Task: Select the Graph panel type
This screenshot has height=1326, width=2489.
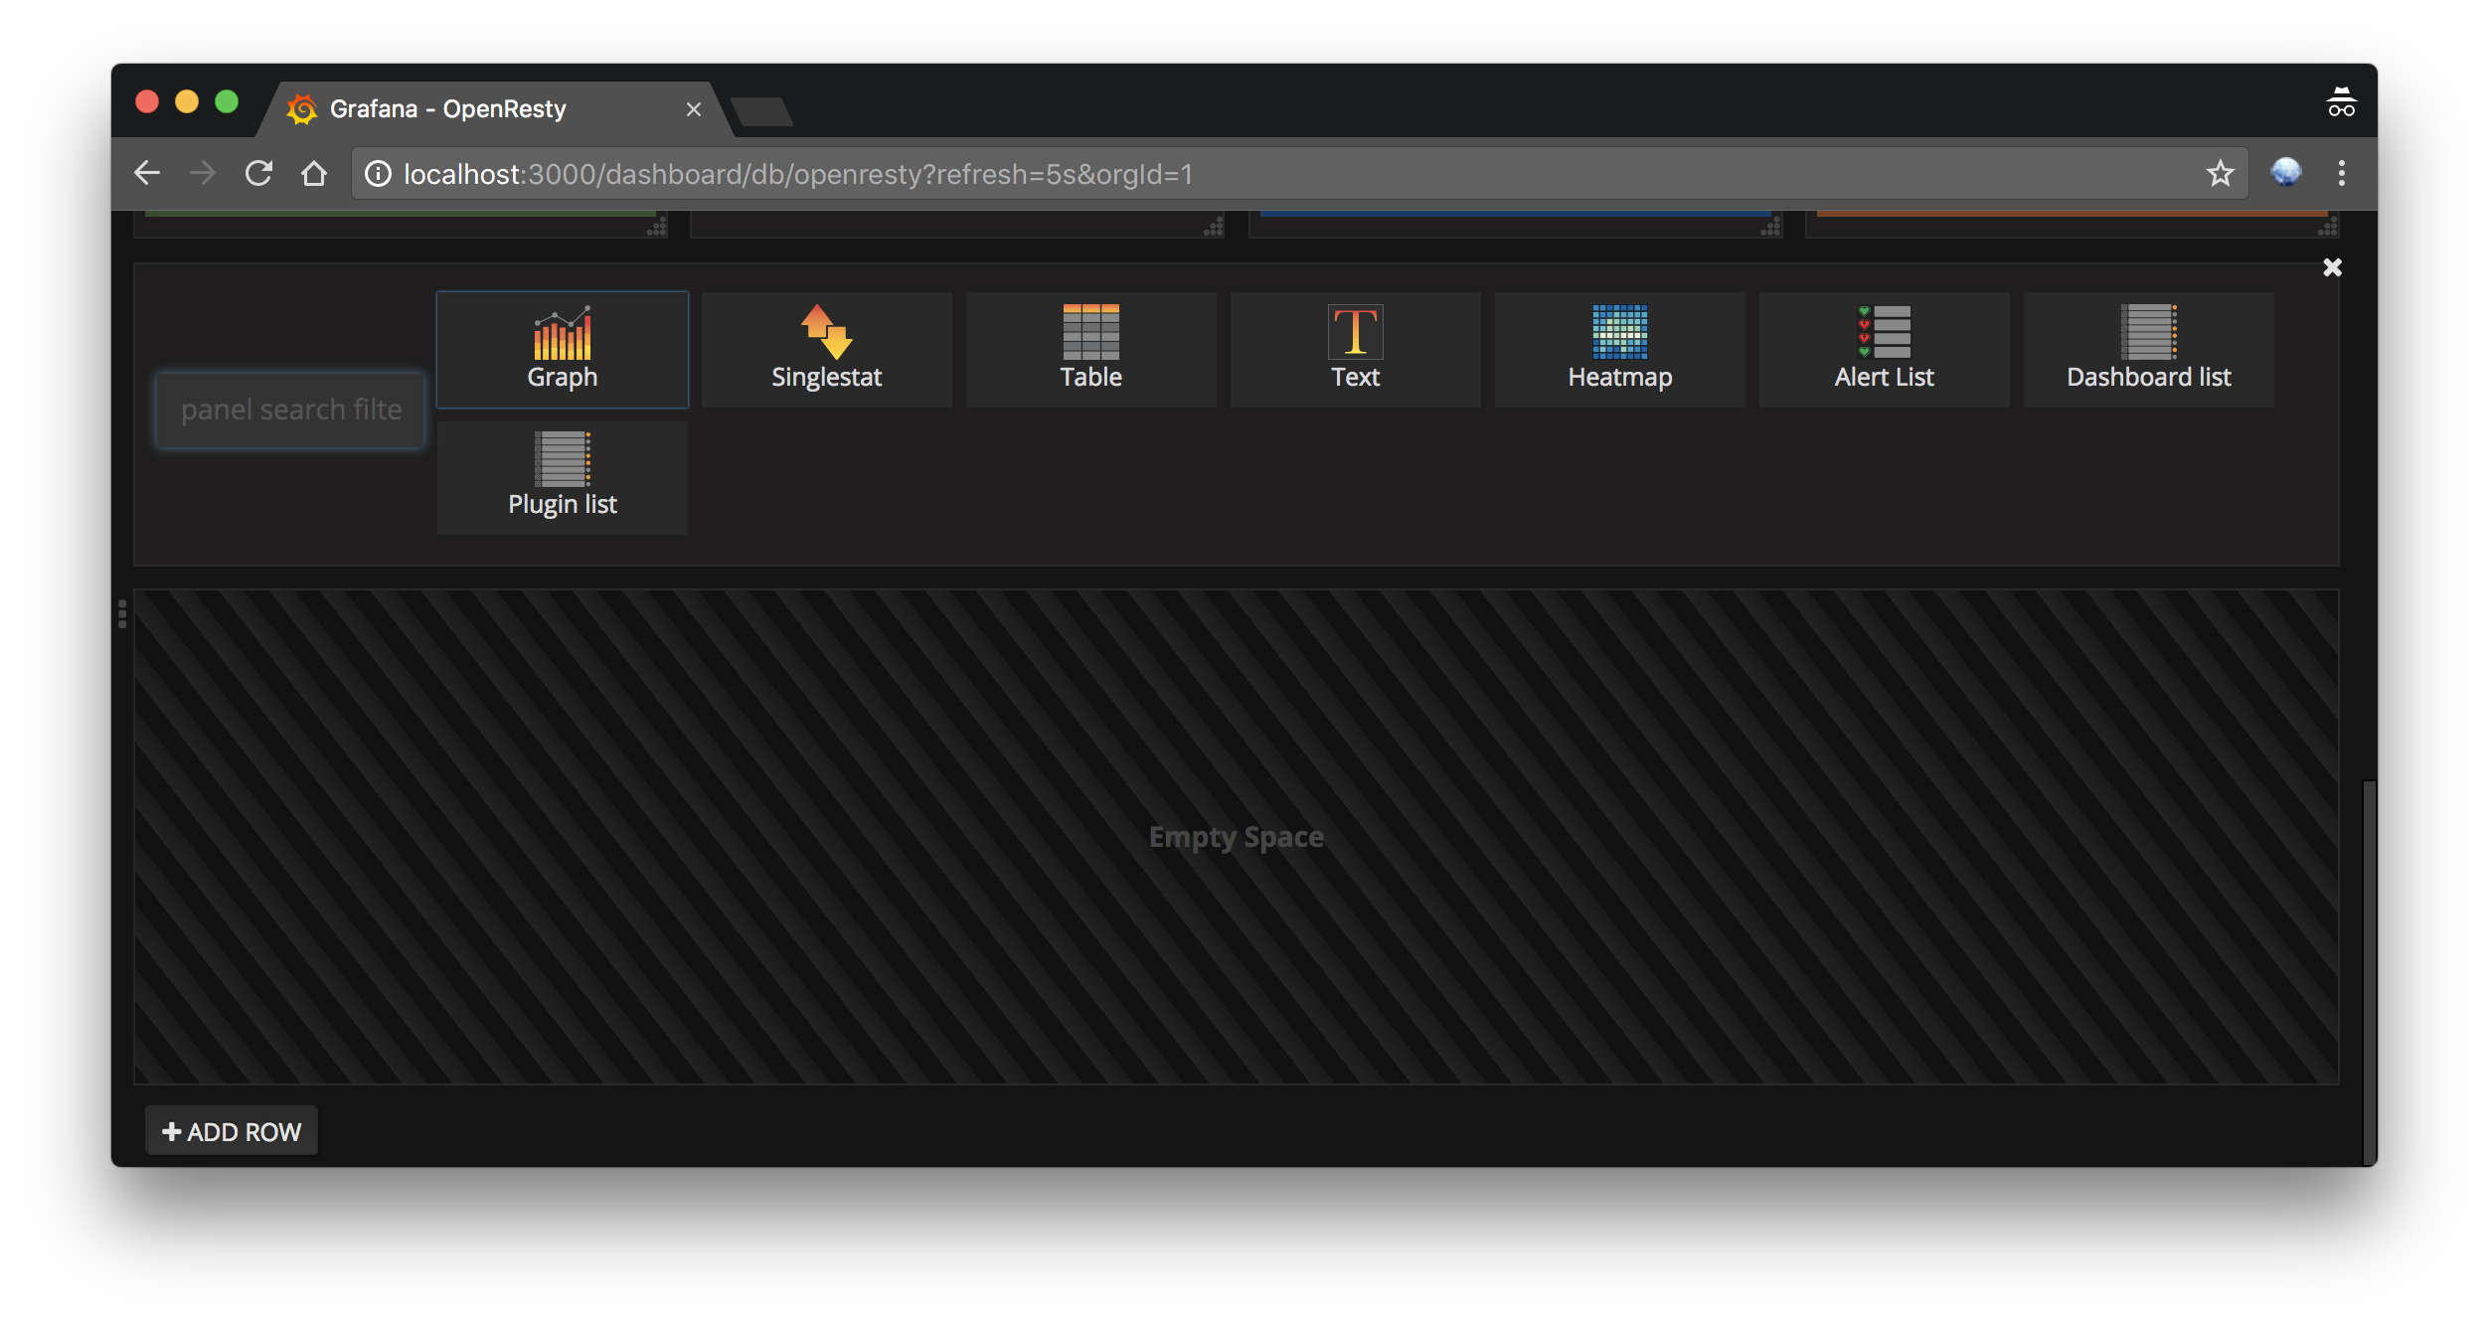Action: pyautogui.click(x=563, y=349)
